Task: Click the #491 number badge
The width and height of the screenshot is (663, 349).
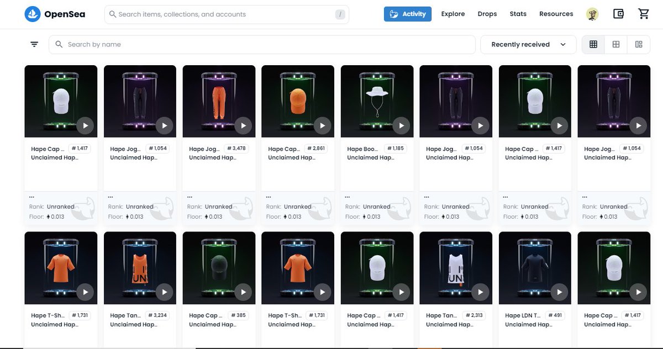Action: click(x=555, y=315)
